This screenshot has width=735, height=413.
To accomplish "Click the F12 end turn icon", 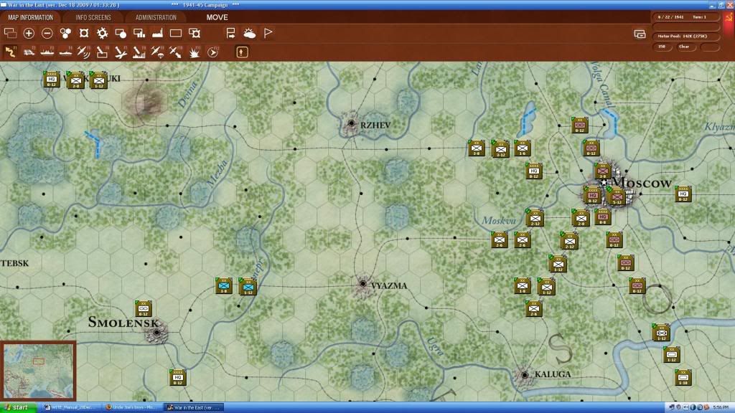I will point(213,52).
